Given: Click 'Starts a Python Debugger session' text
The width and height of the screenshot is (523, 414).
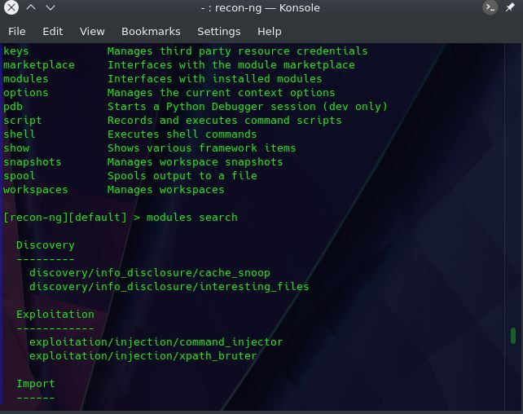Looking at the screenshot, I should pyautogui.click(x=212, y=107).
